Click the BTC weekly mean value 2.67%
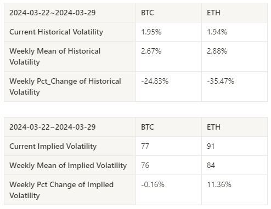The image size is (271, 209). [x=151, y=51]
